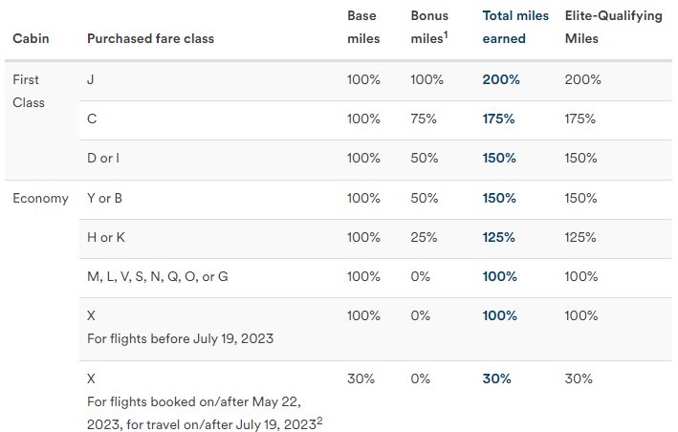The height and width of the screenshot is (432, 678).
Task: Click footnote superscript 2 after July 19, 2023
Action: tap(319, 421)
